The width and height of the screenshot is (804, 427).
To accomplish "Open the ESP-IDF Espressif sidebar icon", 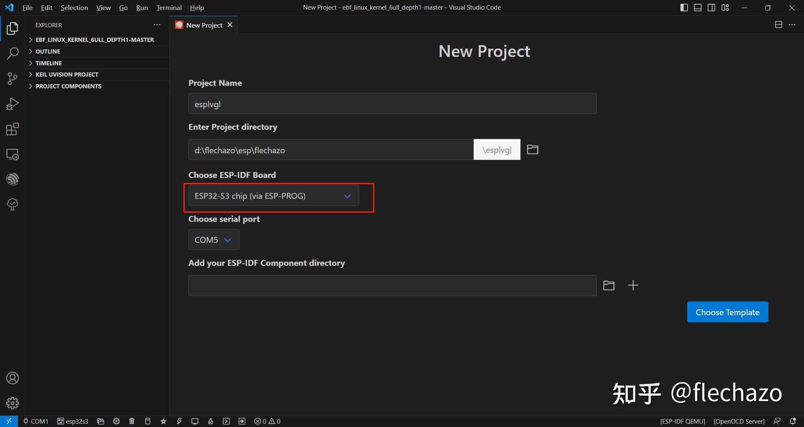I will point(13,179).
